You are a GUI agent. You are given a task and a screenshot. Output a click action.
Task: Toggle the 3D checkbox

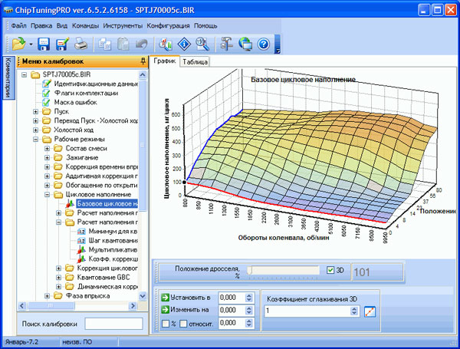pyautogui.click(x=330, y=270)
